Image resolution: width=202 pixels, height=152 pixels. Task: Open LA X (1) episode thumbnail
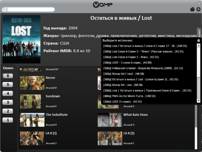(x=110, y=138)
